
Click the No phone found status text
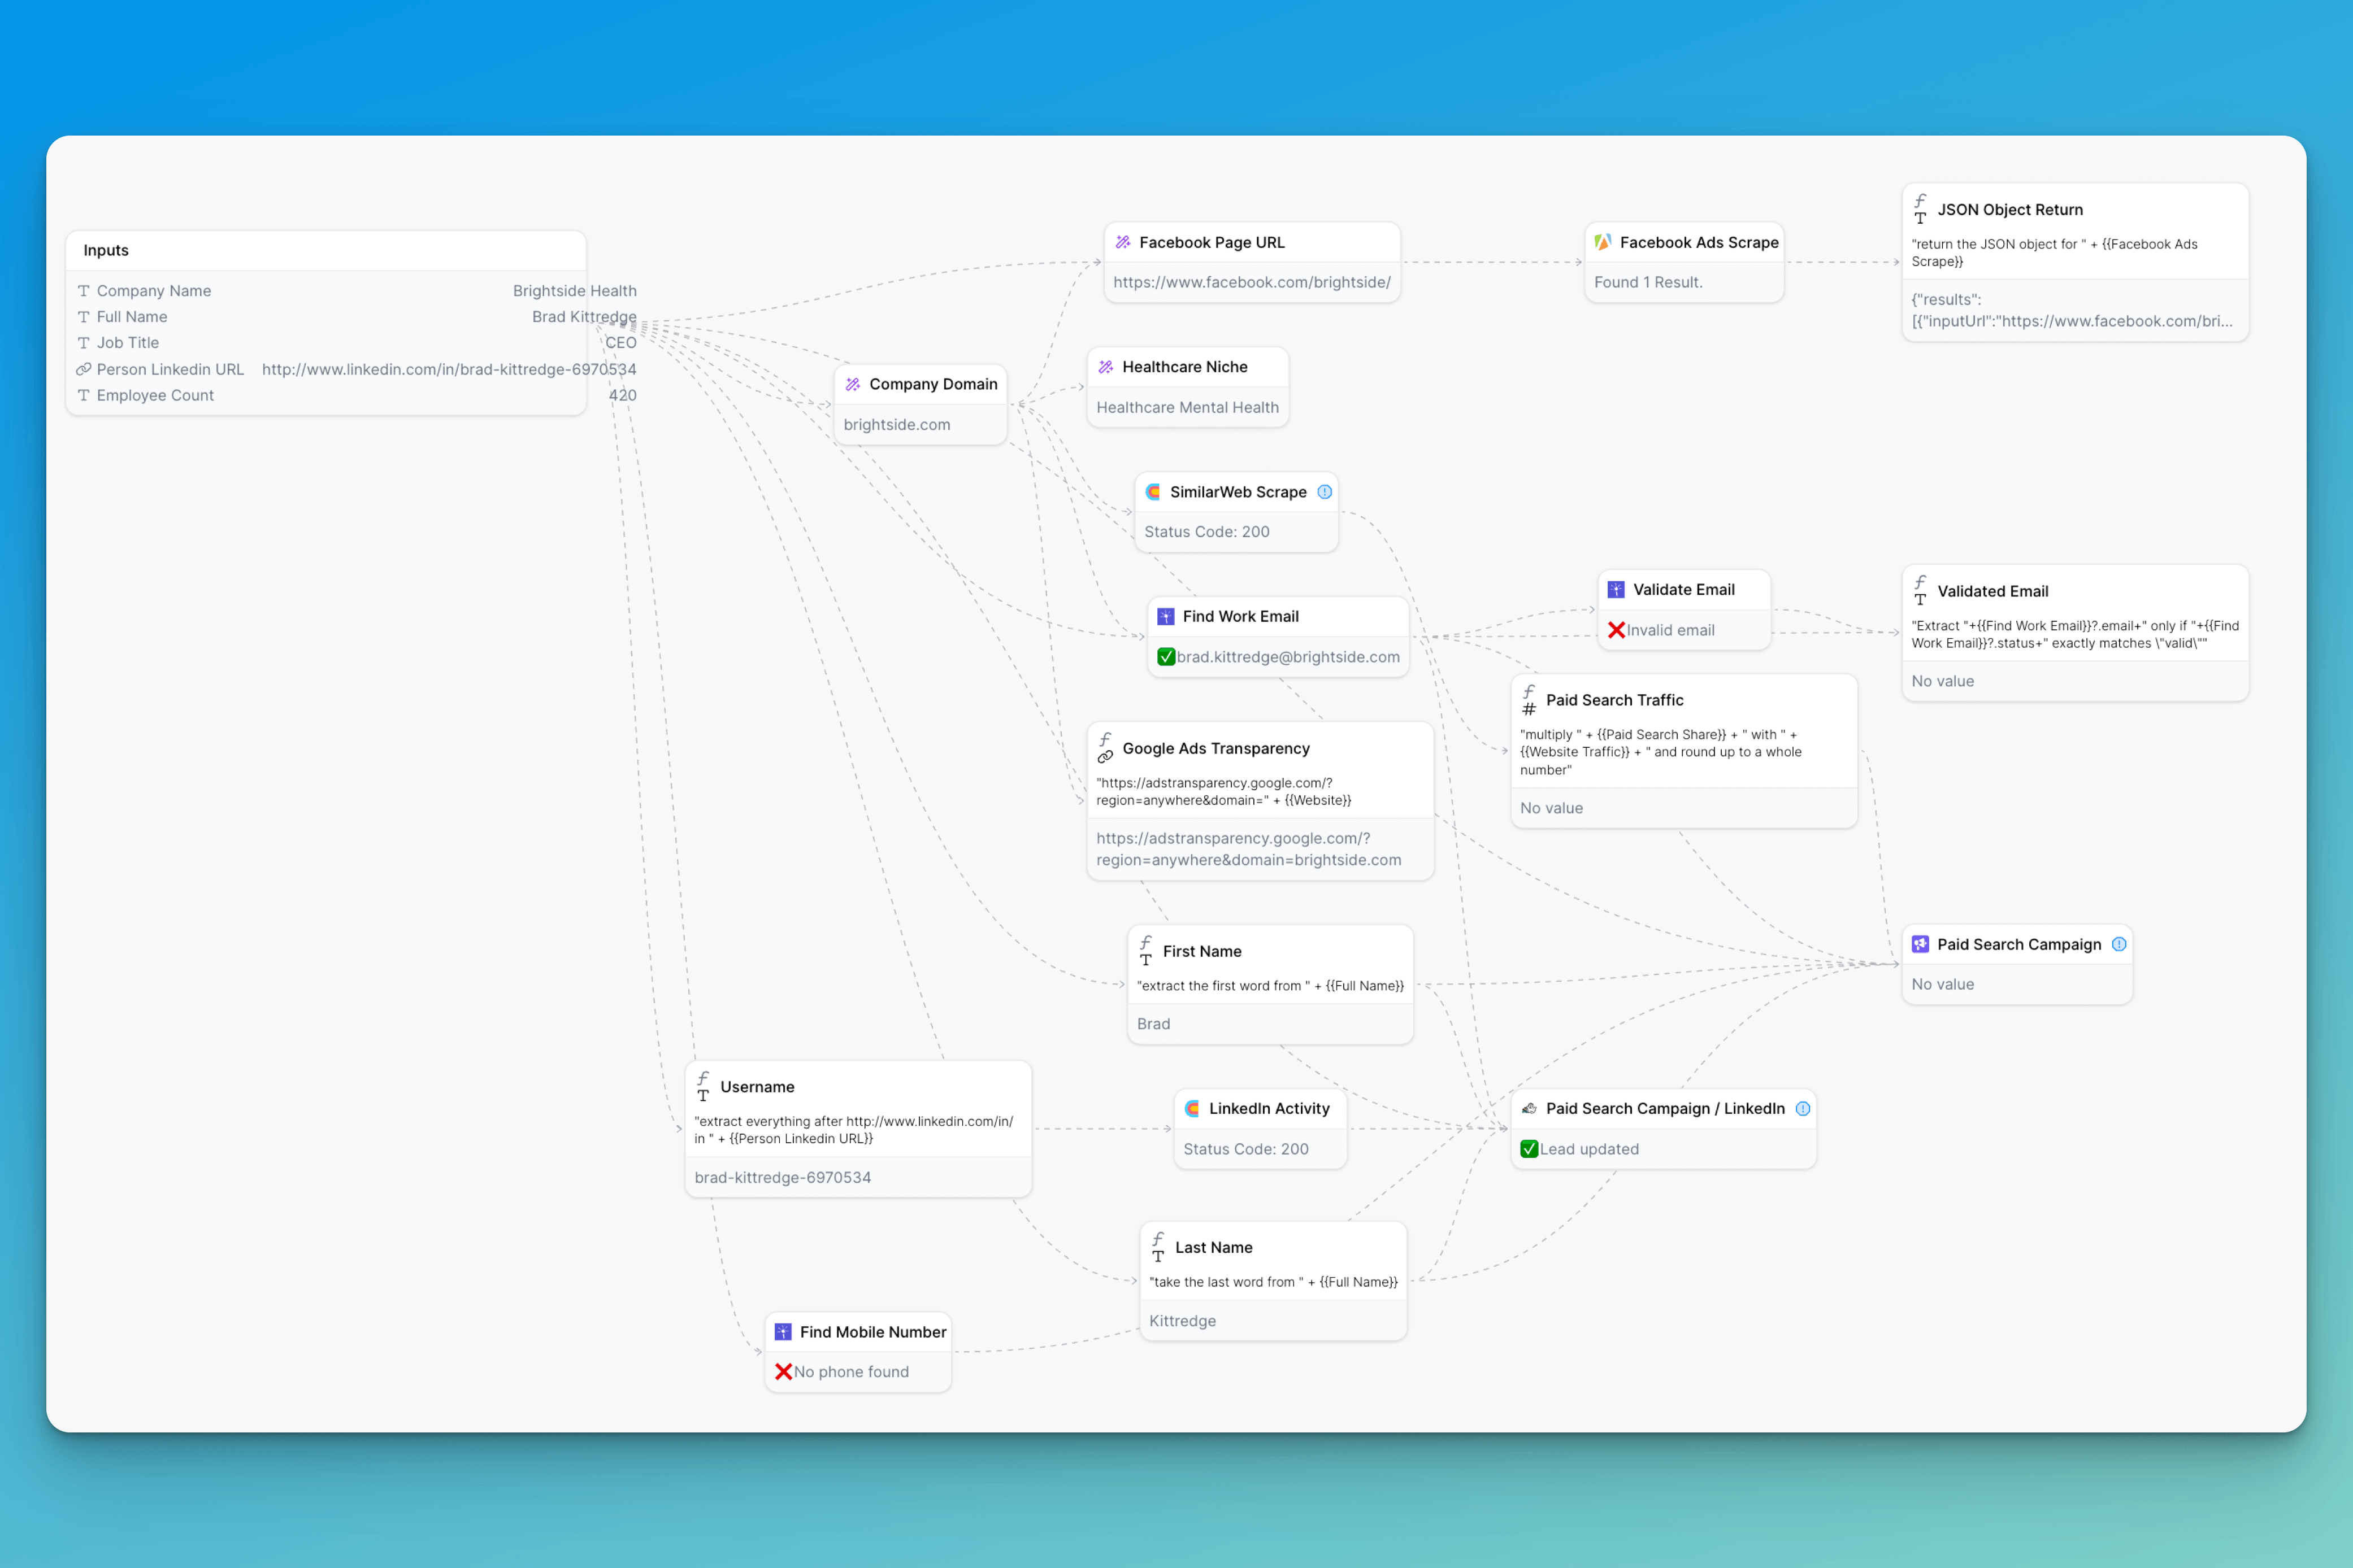click(x=852, y=1372)
